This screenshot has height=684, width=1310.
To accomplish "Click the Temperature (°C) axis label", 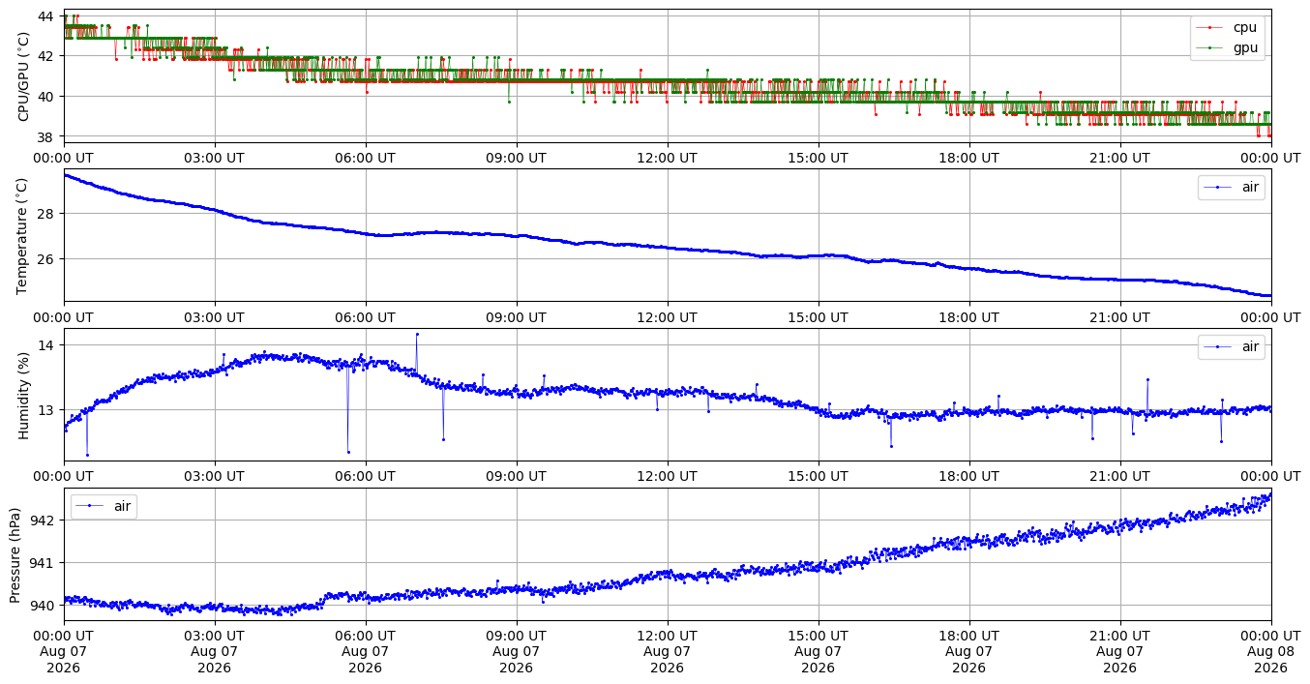I will pyautogui.click(x=23, y=235).
